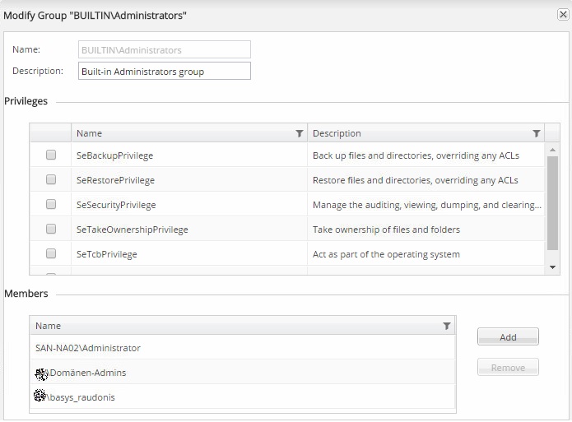Select member SAN-NA02\Administrator
The height and width of the screenshot is (422, 572).
tap(88, 348)
